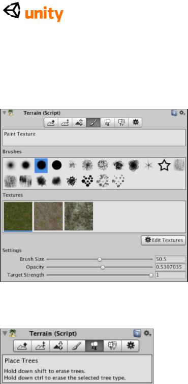
Task: Click active tree tool in Place Trees panel
Action: point(94,346)
